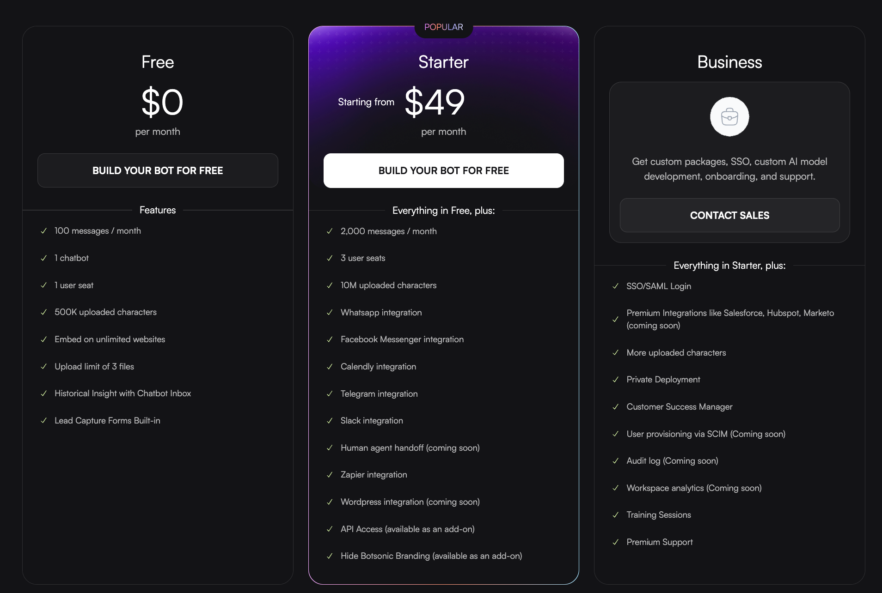Click the checkmark next to Slack integration
Viewport: 882px width, 593px height.
(330, 421)
